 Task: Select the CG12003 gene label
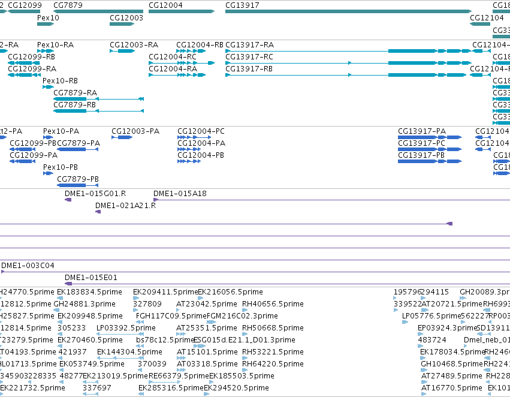tap(126, 17)
